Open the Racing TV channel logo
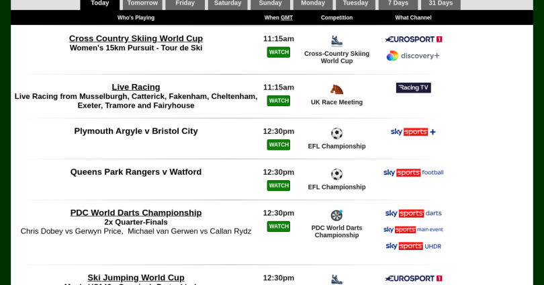 [x=413, y=87]
